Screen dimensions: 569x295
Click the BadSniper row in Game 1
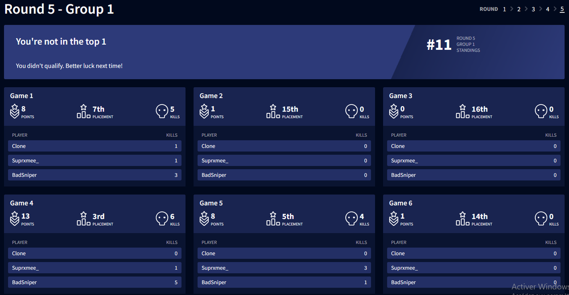pos(95,175)
